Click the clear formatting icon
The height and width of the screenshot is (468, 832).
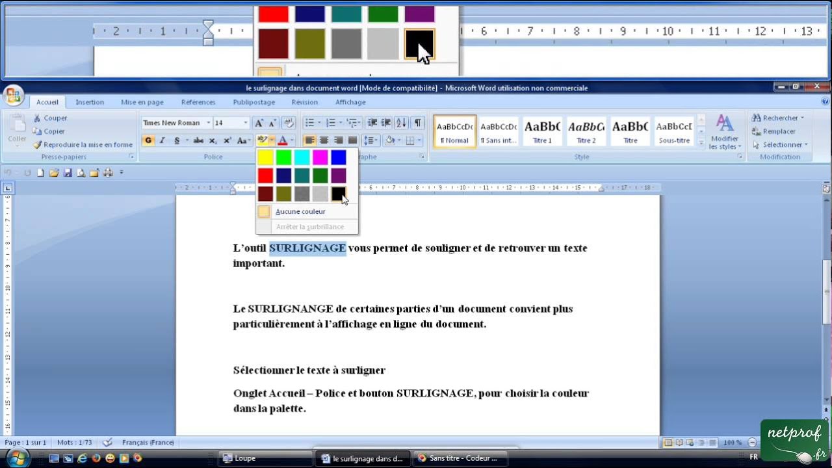point(289,123)
